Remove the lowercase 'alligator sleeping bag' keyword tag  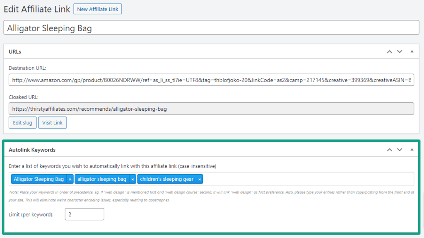132,179
